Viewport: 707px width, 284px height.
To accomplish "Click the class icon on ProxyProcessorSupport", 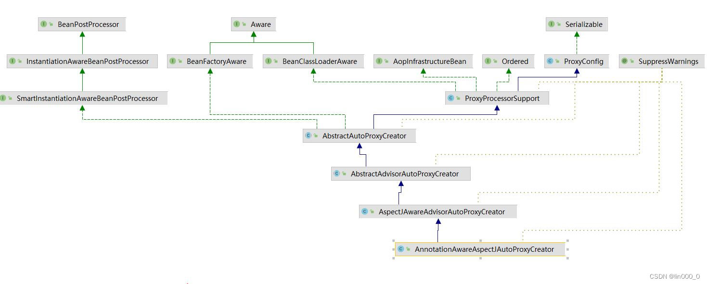I will 450,98.
